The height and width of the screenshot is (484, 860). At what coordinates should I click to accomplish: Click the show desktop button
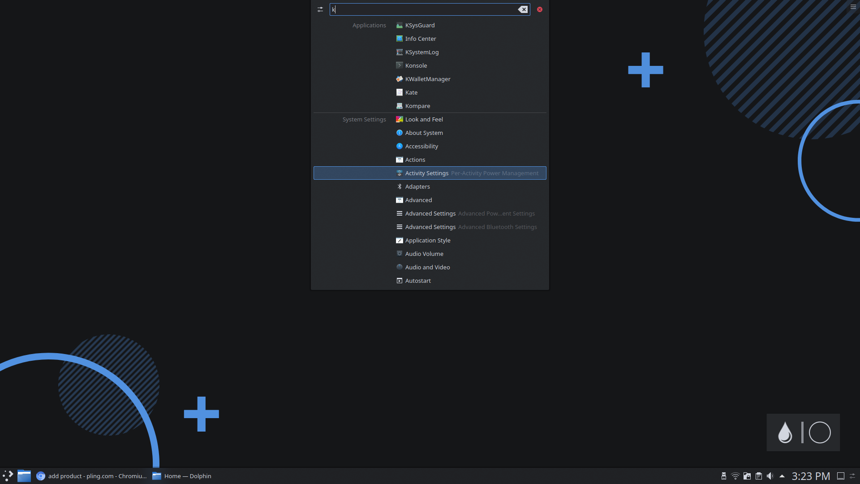click(841, 476)
